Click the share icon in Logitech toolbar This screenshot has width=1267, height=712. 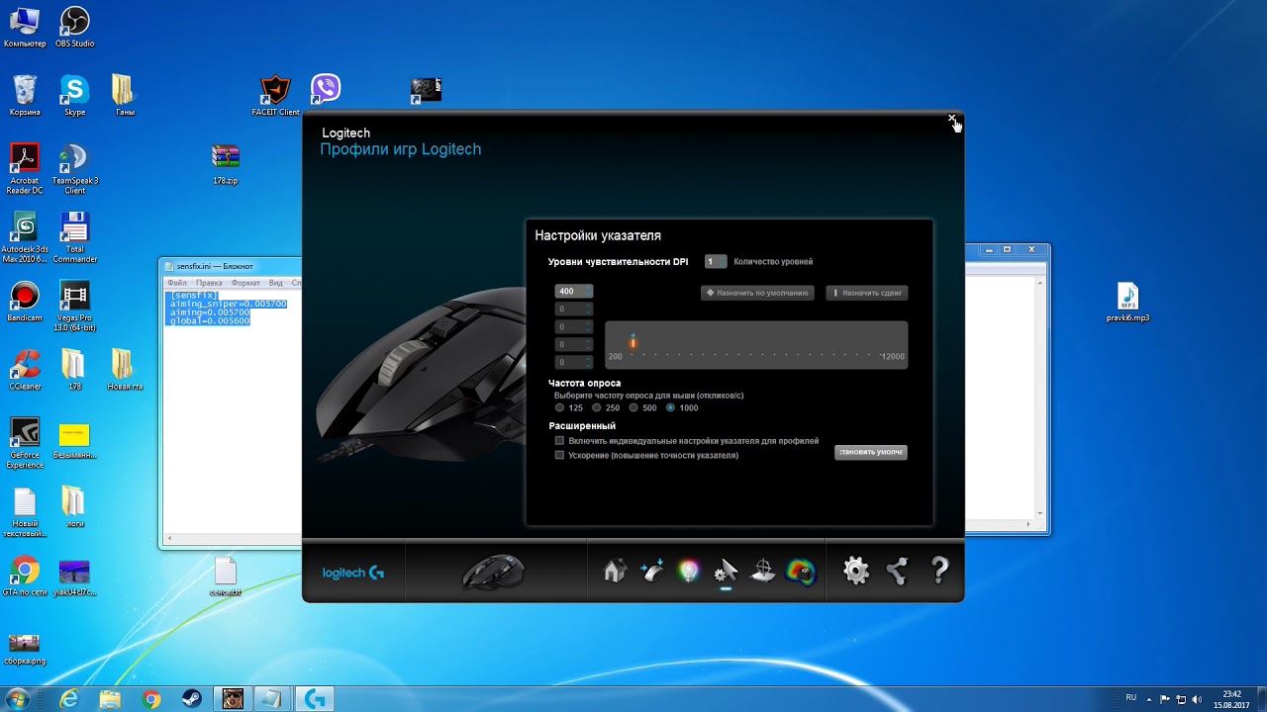[898, 571]
